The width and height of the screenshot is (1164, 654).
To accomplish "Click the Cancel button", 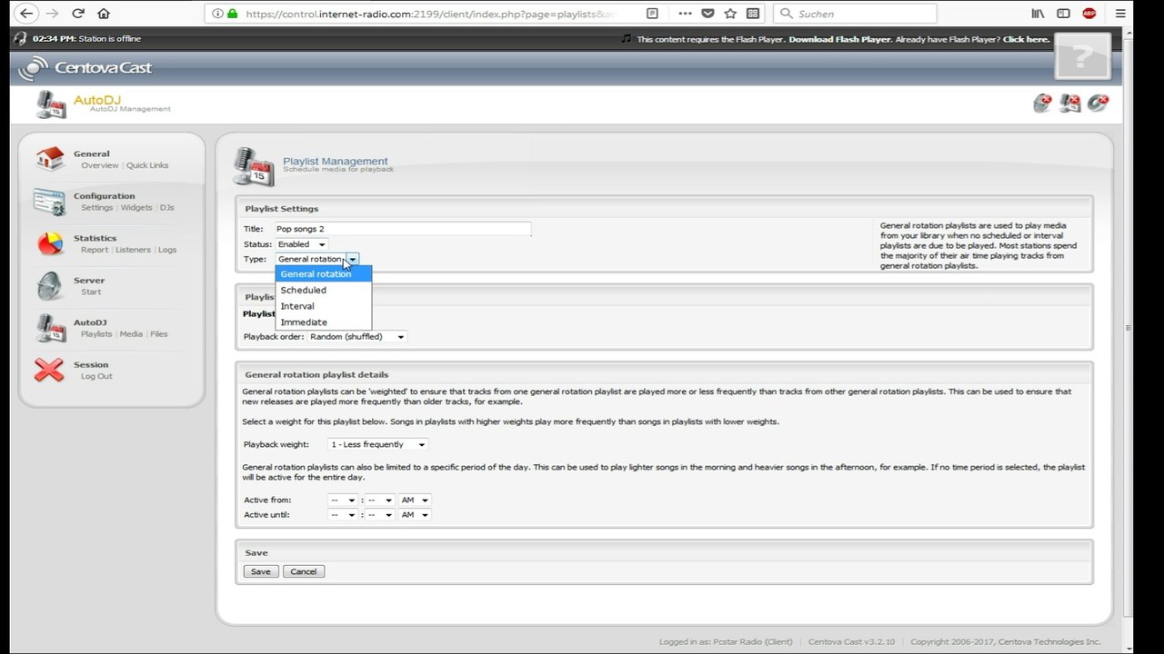I will (x=304, y=571).
